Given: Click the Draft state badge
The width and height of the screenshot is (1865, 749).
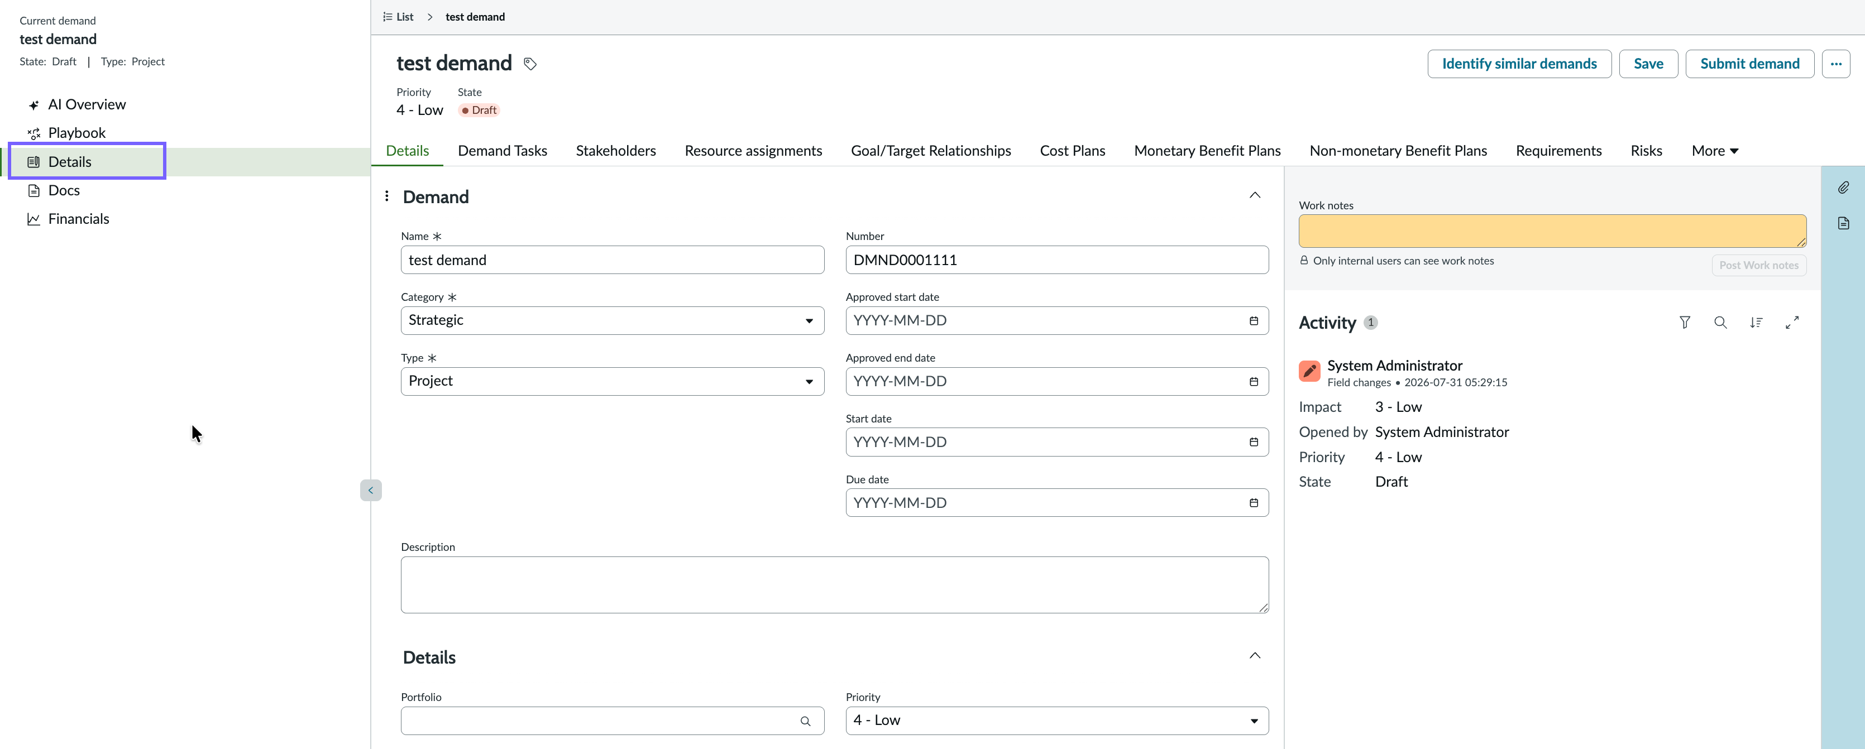Looking at the screenshot, I should 479,110.
